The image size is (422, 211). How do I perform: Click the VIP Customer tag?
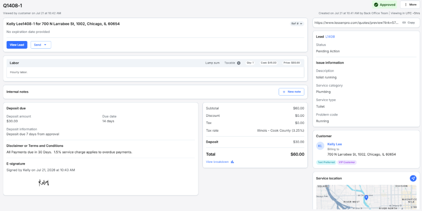tap(347, 162)
